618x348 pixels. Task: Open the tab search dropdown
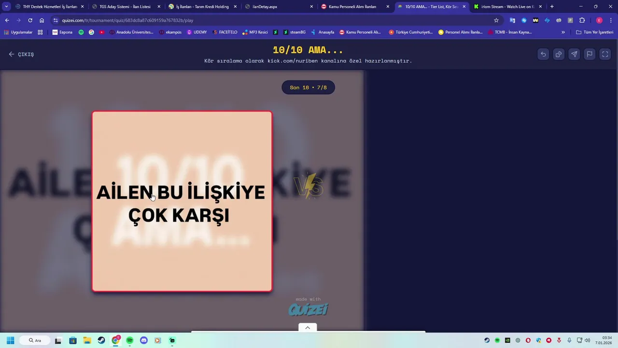click(6, 7)
